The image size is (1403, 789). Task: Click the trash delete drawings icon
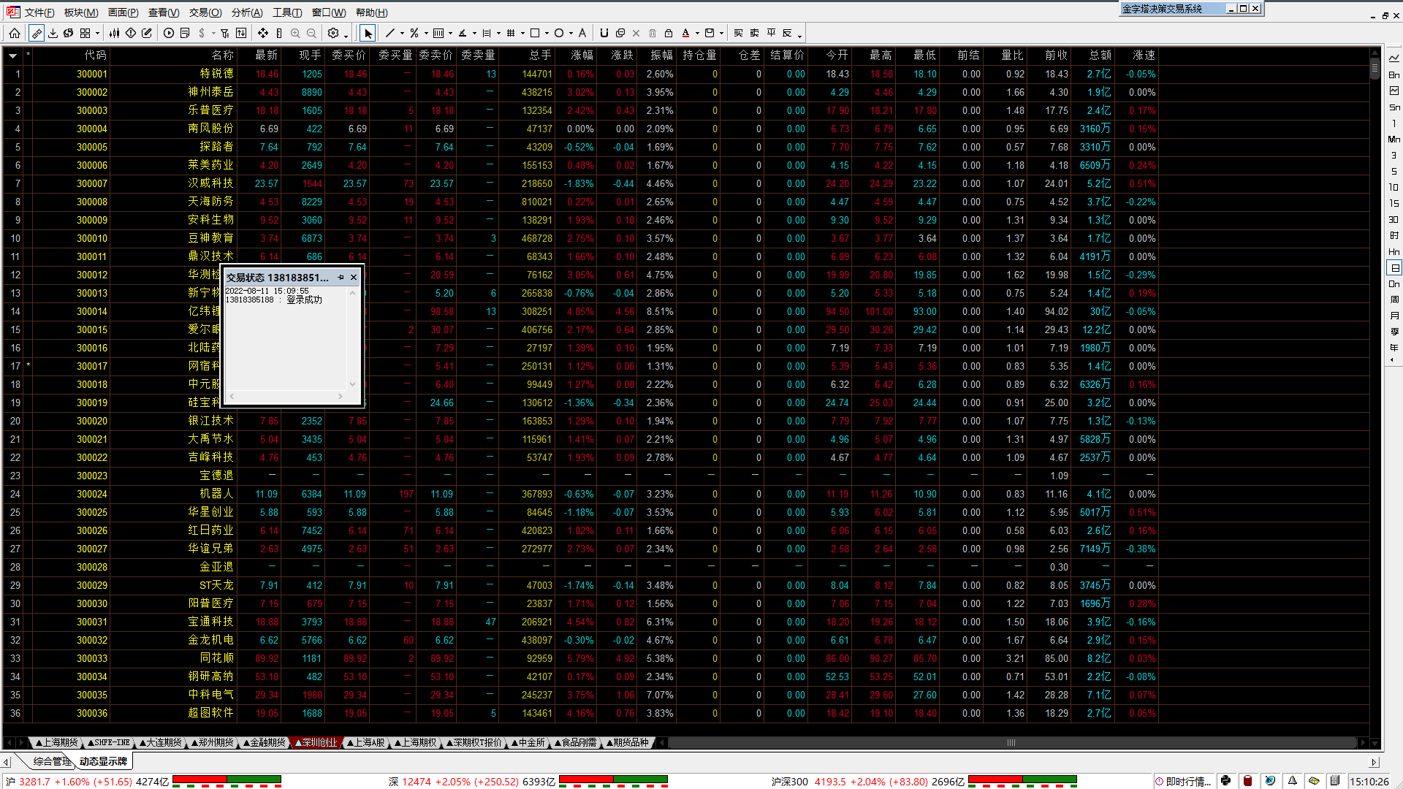(653, 33)
